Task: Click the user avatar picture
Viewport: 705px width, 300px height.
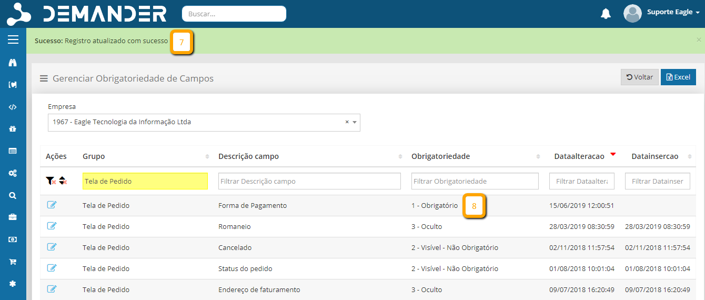Action: pos(632,13)
